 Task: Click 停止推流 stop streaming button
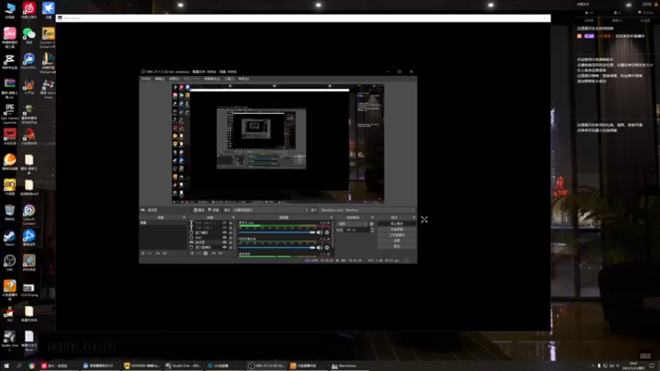[397, 223]
